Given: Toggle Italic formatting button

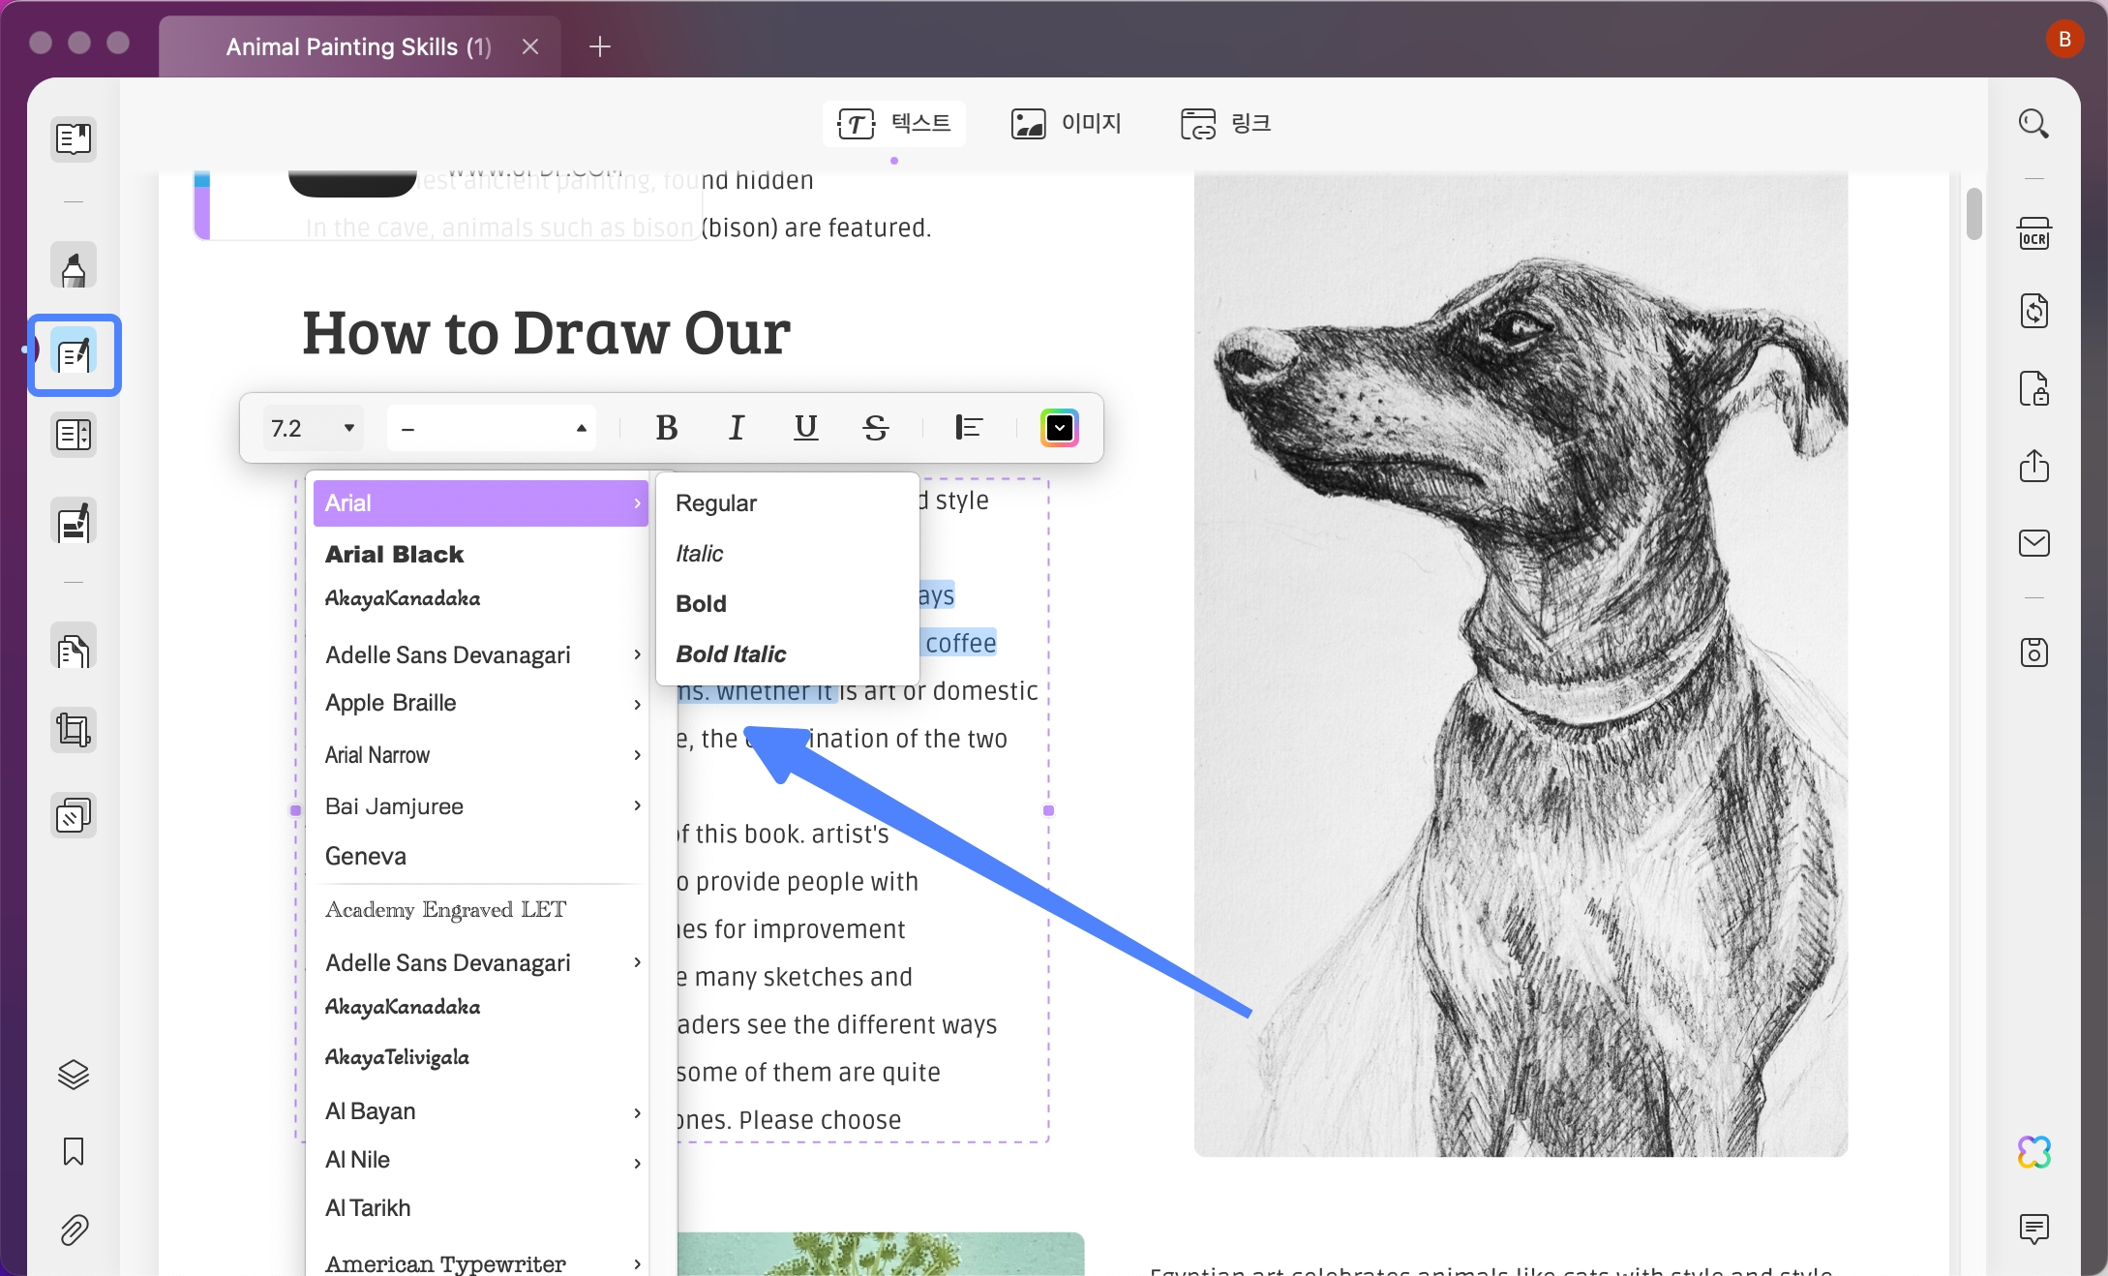Looking at the screenshot, I should tap(736, 428).
